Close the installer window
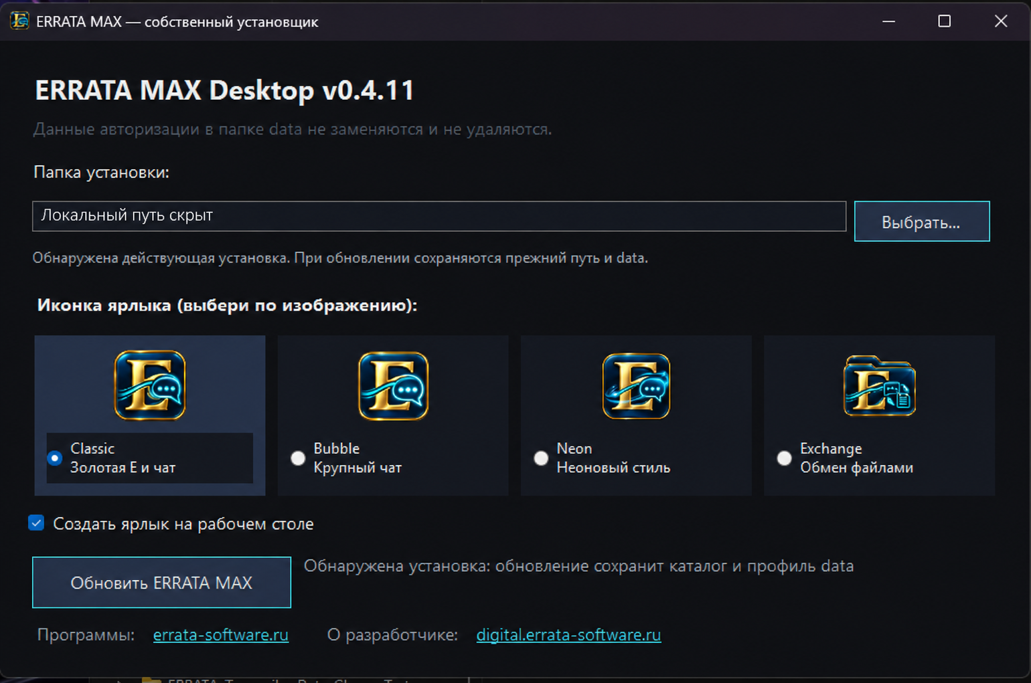The height and width of the screenshot is (683, 1031). (x=1001, y=21)
